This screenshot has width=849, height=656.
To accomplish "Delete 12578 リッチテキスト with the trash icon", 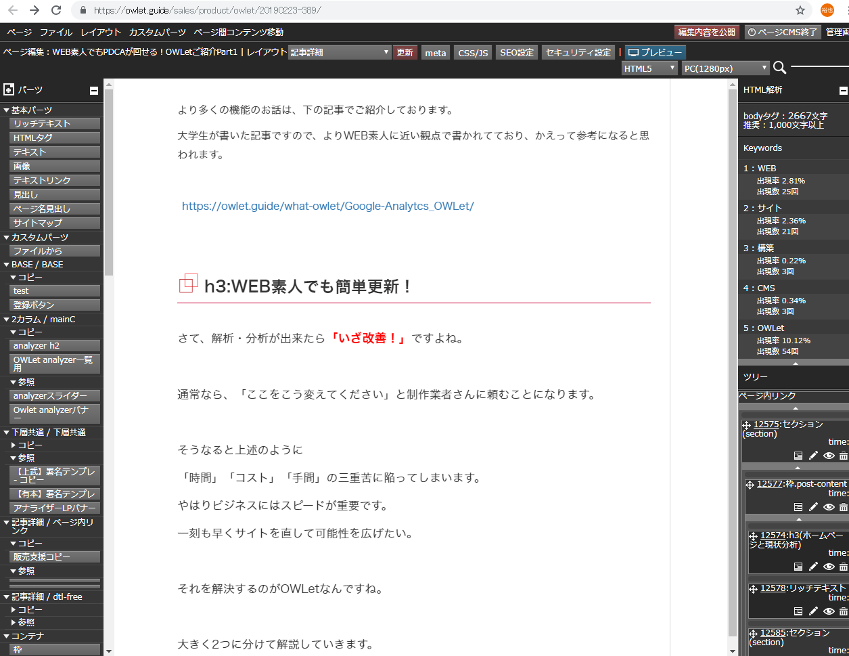I will tap(843, 611).
